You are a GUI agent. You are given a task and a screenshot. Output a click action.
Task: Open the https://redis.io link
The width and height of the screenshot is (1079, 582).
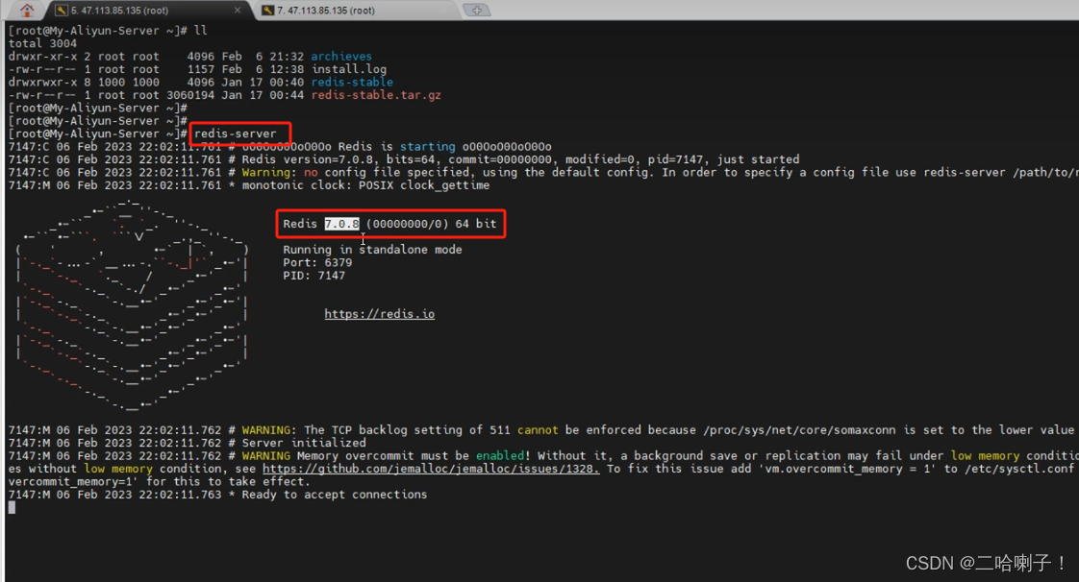[379, 314]
